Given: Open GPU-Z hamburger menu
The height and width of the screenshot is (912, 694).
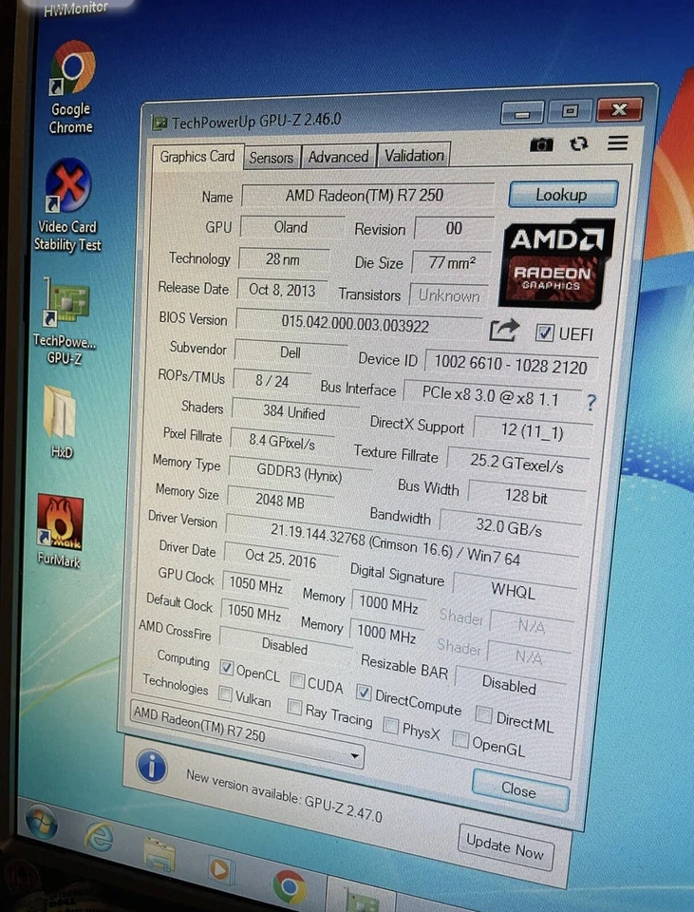Looking at the screenshot, I should pyautogui.click(x=617, y=143).
